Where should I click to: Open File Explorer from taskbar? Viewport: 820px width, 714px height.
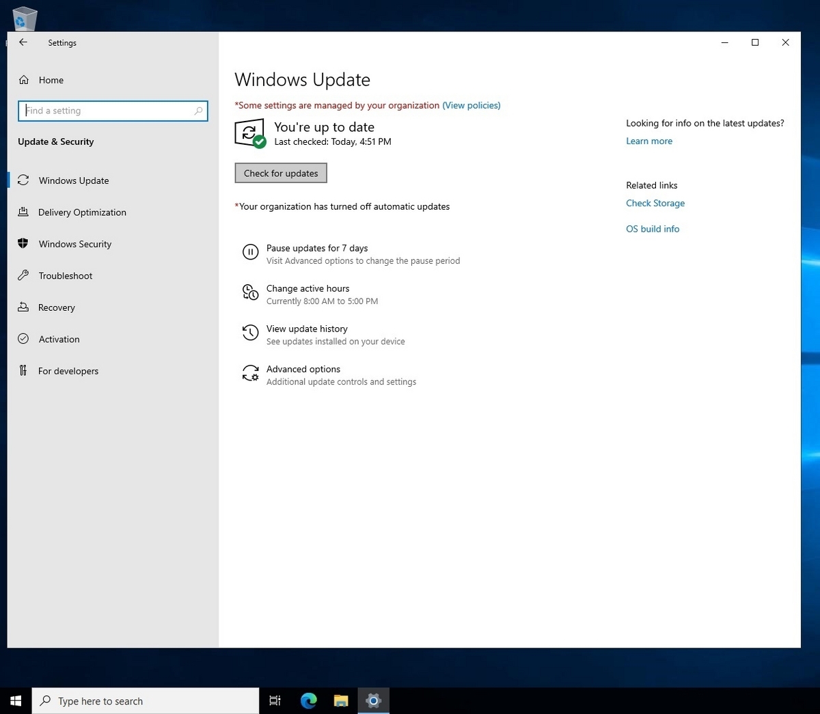(341, 701)
